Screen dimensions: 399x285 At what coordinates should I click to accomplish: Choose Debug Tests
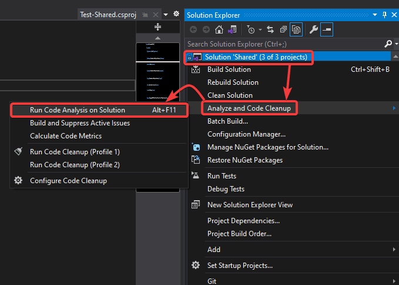coord(226,189)
